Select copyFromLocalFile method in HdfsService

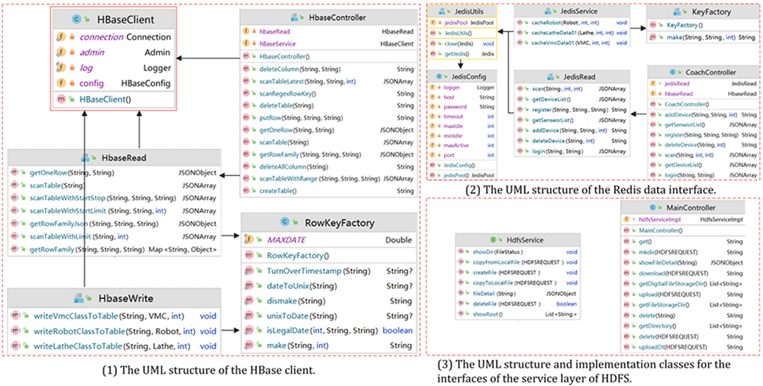click(x=517, y=262)
